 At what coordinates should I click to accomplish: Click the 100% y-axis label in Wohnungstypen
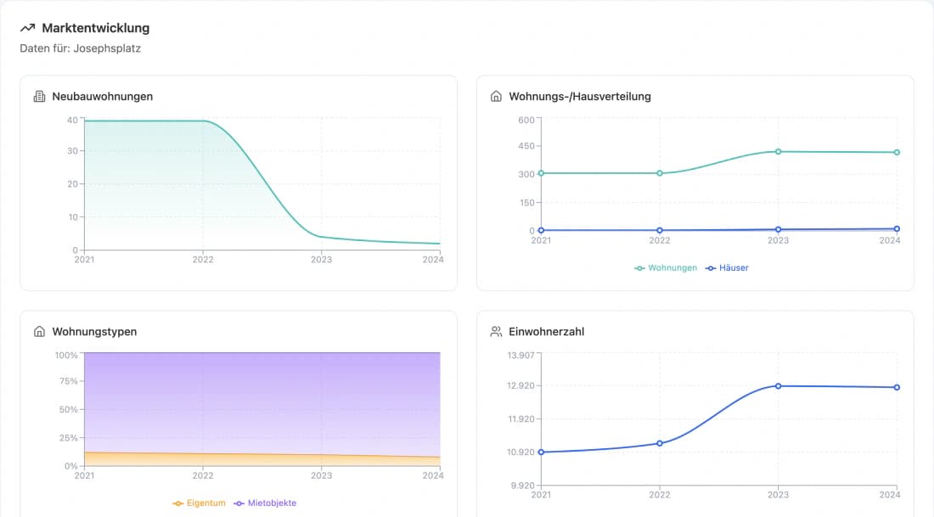(x=66, y=356)
